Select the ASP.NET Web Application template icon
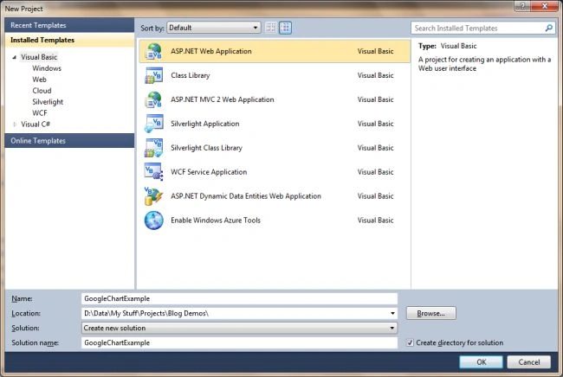563x377 pixels. pyautogui.click(x=153, y=51)
